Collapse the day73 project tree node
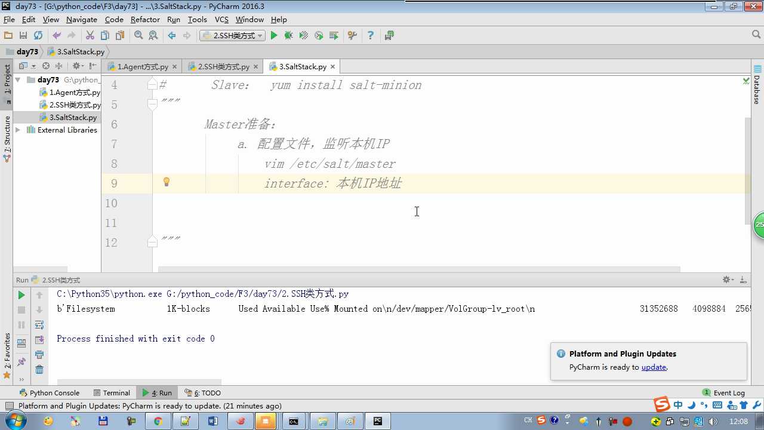 coord(18,79)
